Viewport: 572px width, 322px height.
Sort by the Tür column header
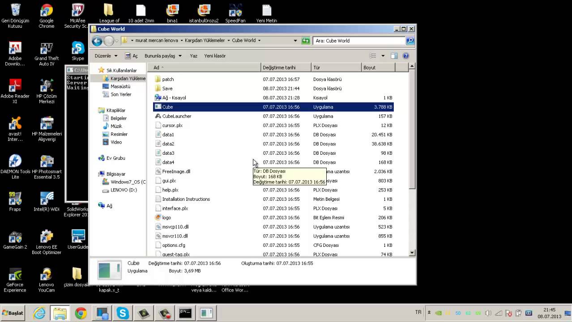click(336, 68)
